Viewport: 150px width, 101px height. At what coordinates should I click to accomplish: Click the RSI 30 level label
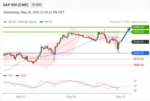(135, 90)
